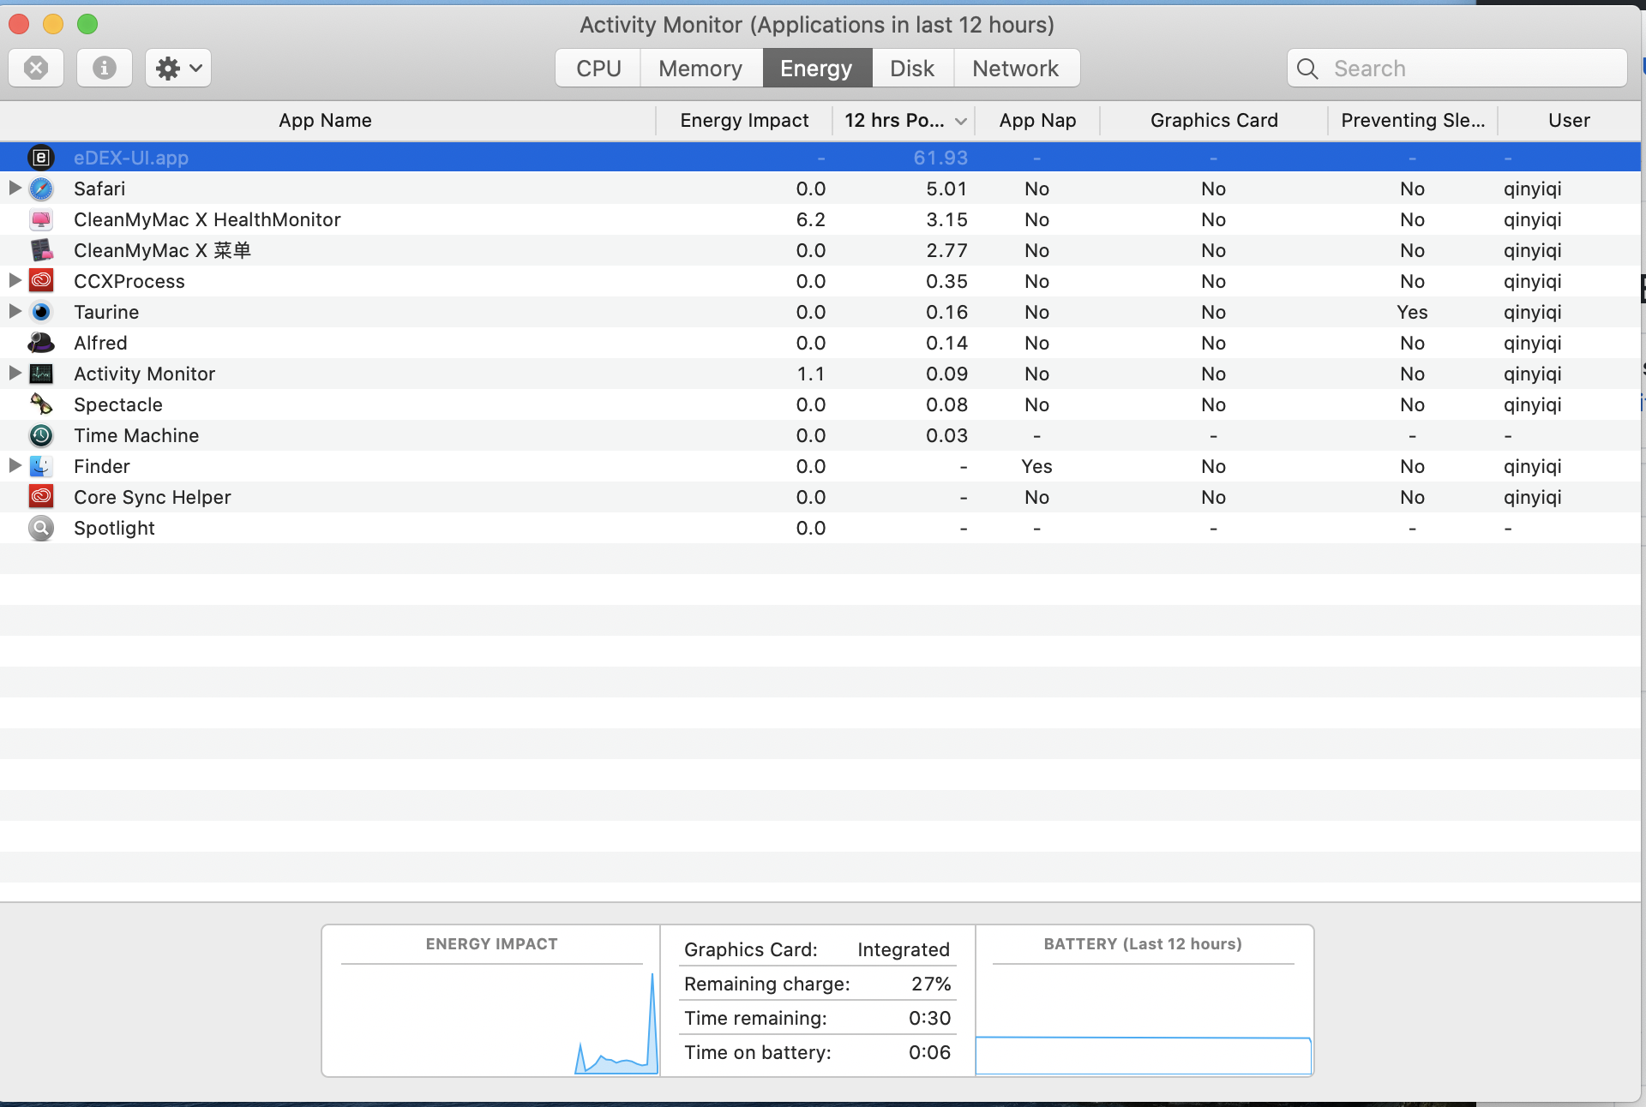The image size is (1646, 1107).
Task: Click the Alfred hat icon
Action: pyautogui.click(x=41, y=343)
